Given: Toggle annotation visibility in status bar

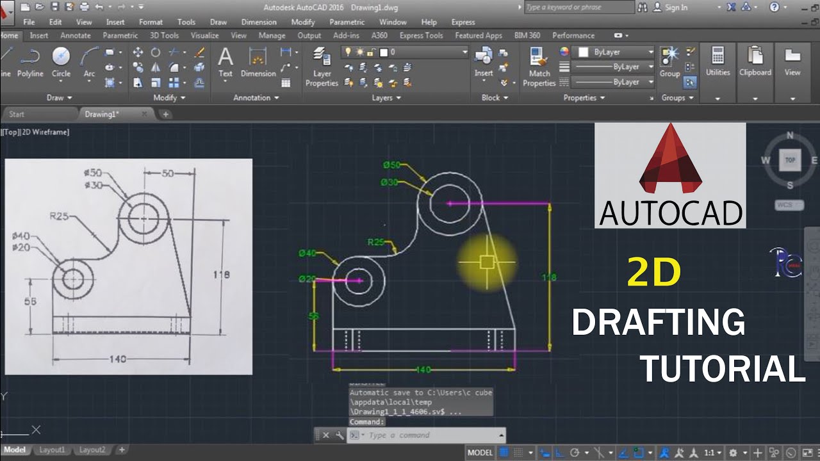Looking at the screenshot, I should pos(665,452).
